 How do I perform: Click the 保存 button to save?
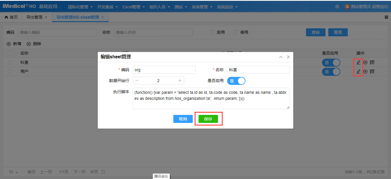click(x=208, y=119)
